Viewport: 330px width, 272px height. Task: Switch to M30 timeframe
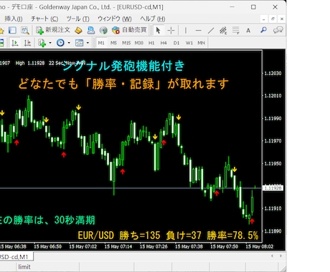tap(139, 43)
